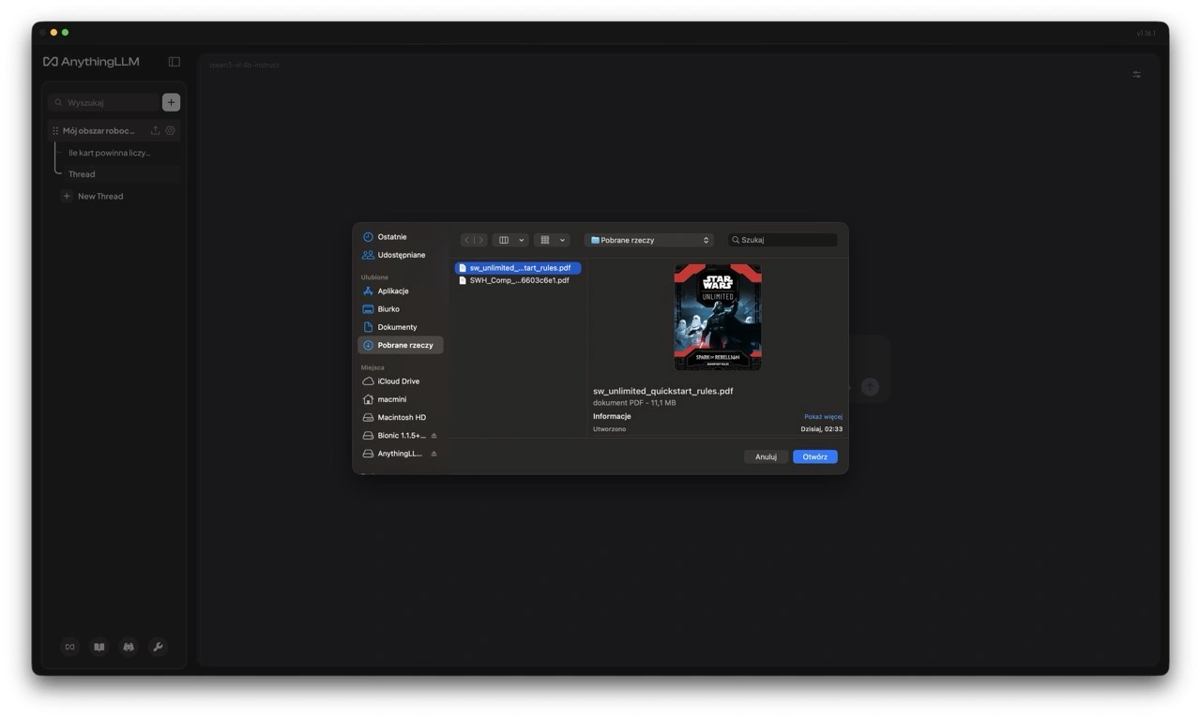Screen dimensions: 1201x717
Task: Toggle the AnythingLLM sidebar panel icon
Action: pyautogui.click(x=175, y=62)
